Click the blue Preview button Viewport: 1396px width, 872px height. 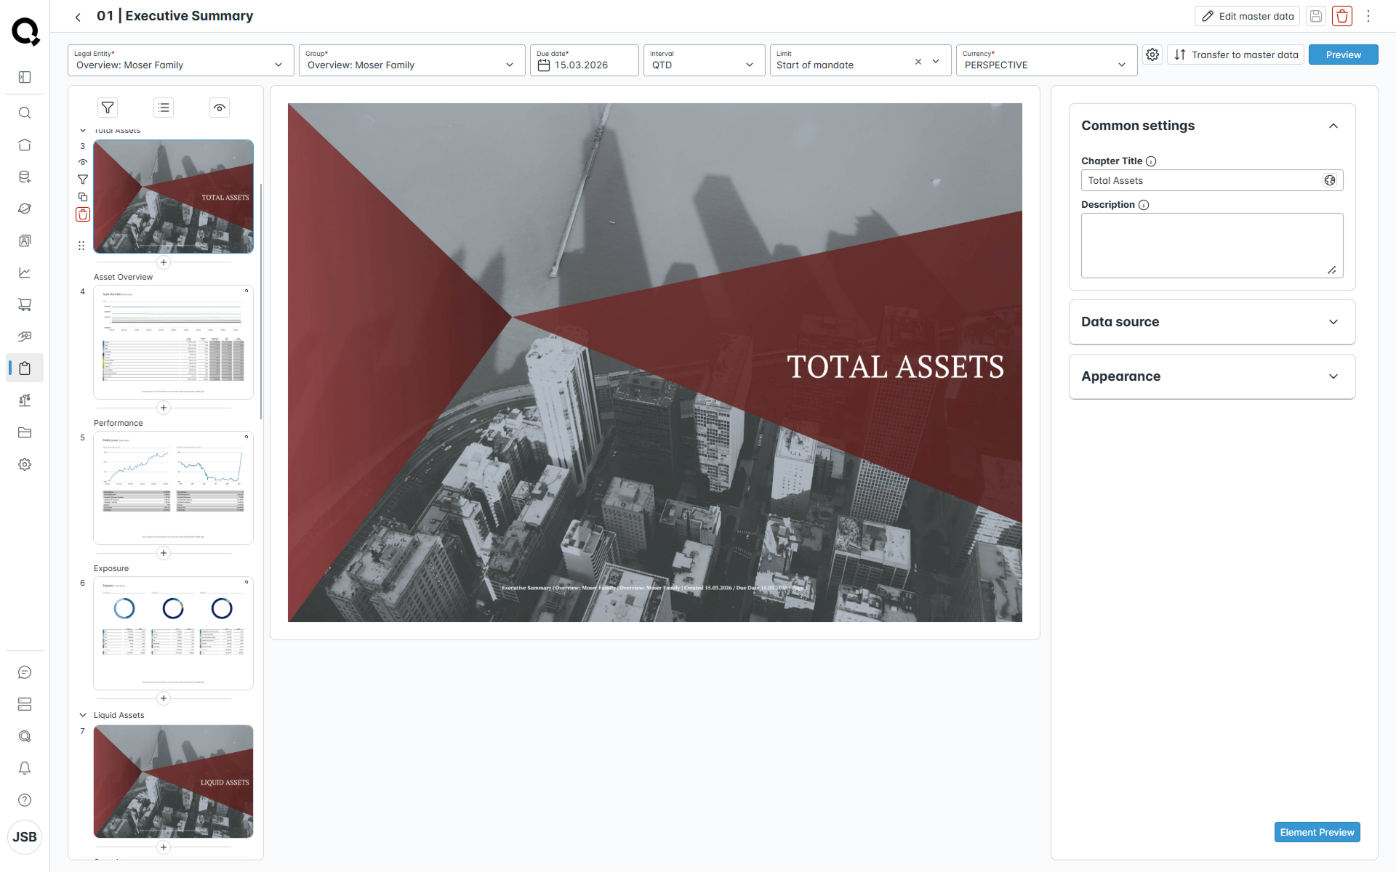pos(1342,54)
